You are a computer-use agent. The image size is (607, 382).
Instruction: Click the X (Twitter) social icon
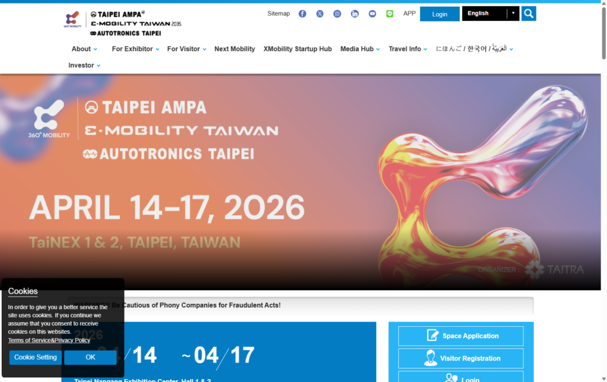coord(320,13)
